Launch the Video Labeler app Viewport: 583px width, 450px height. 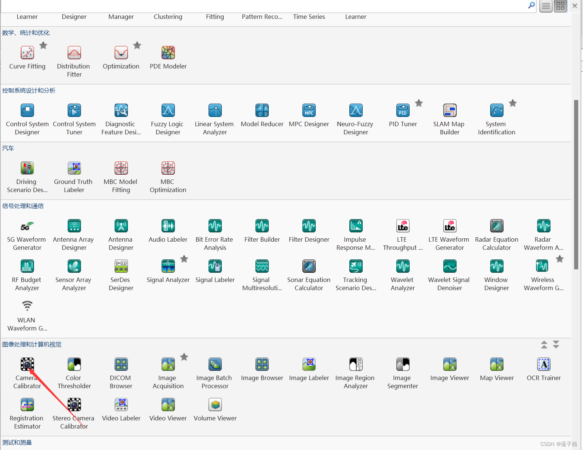click(x=121, y=404)
